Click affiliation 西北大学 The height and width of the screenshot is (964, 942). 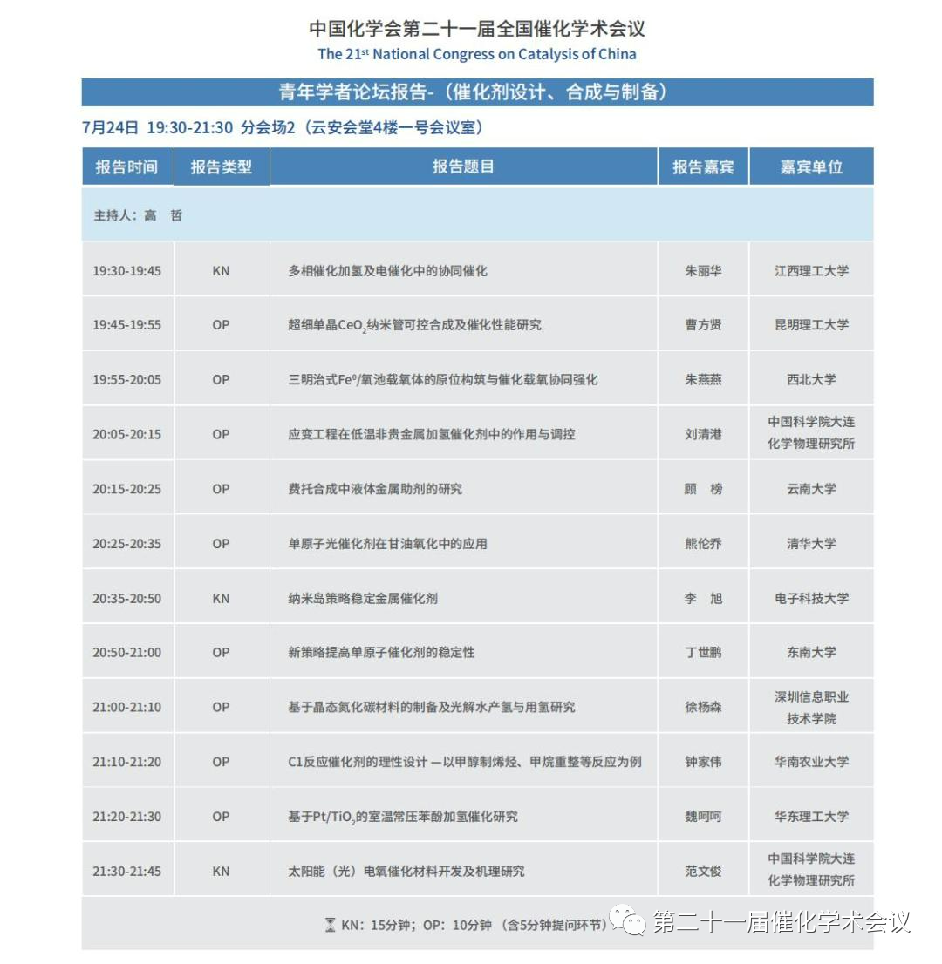pos(811,380)
